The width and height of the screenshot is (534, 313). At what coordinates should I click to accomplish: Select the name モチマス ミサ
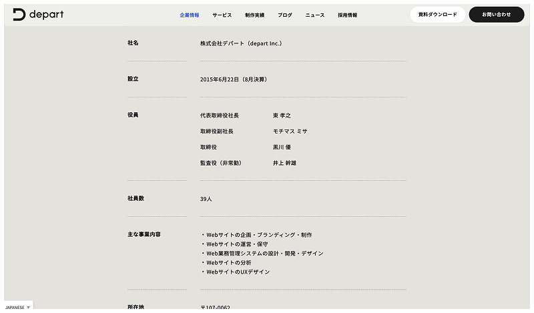point(290,131)
